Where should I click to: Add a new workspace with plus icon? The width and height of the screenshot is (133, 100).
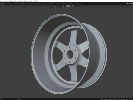(81, 4)
